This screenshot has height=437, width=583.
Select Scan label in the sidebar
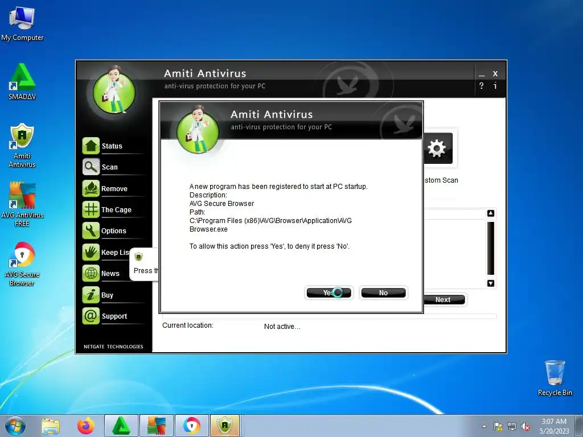(110, 167)
